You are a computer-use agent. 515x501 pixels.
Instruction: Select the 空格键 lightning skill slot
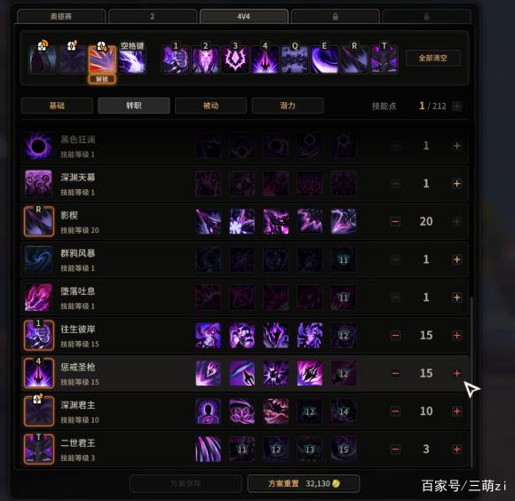coord(132,61)
